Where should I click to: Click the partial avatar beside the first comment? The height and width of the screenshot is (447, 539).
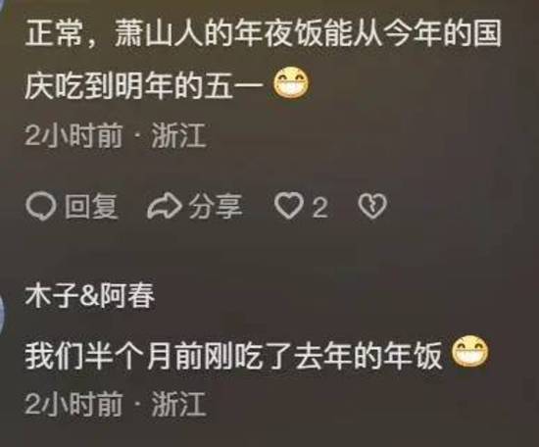pyautogui.click(x=3, y=5)
